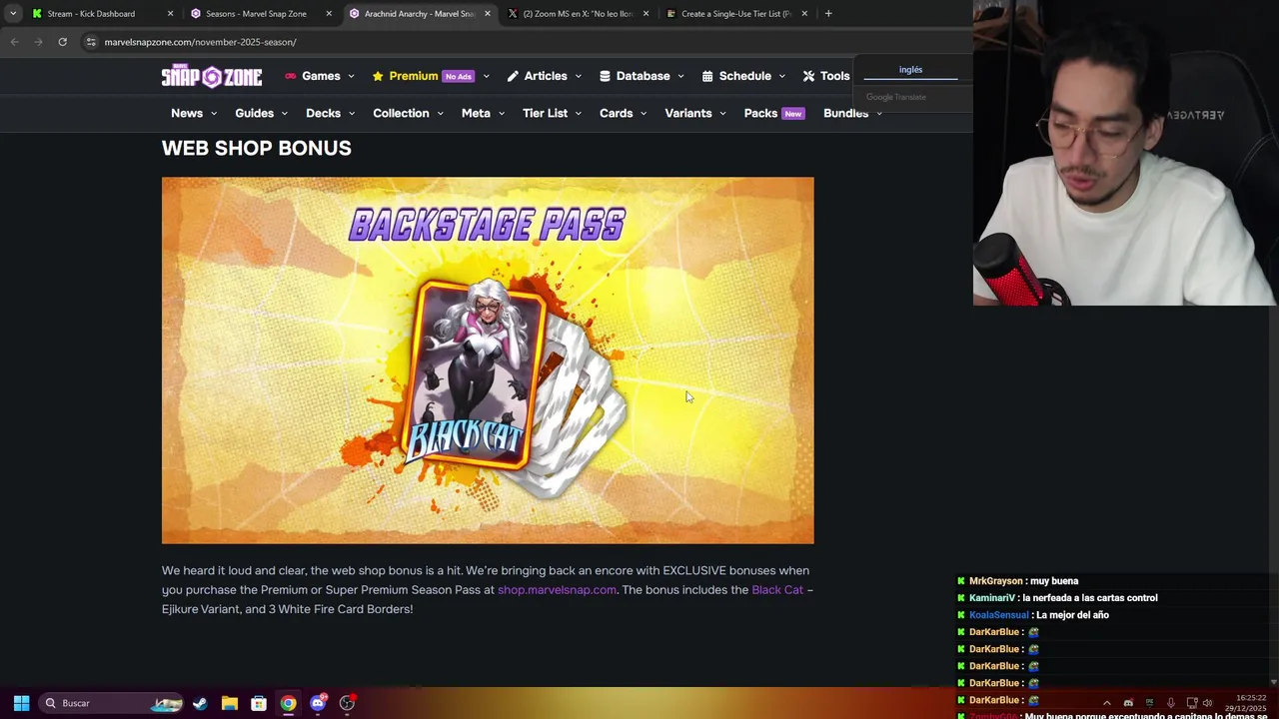Open the Database menu

click(x=641, y=76)
